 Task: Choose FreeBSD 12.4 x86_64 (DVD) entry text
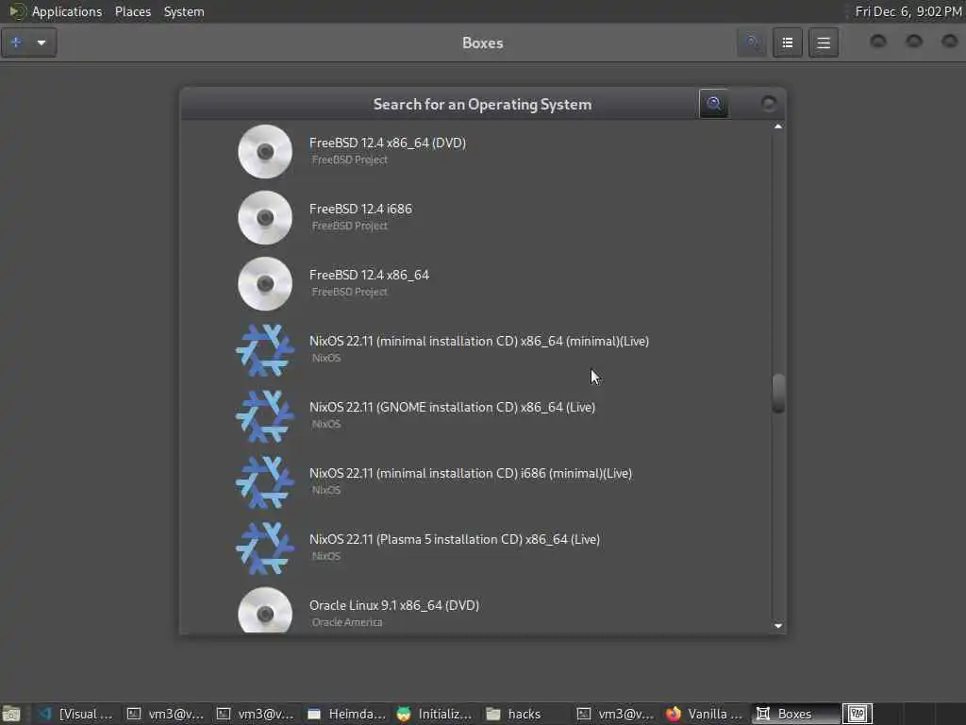388,143
